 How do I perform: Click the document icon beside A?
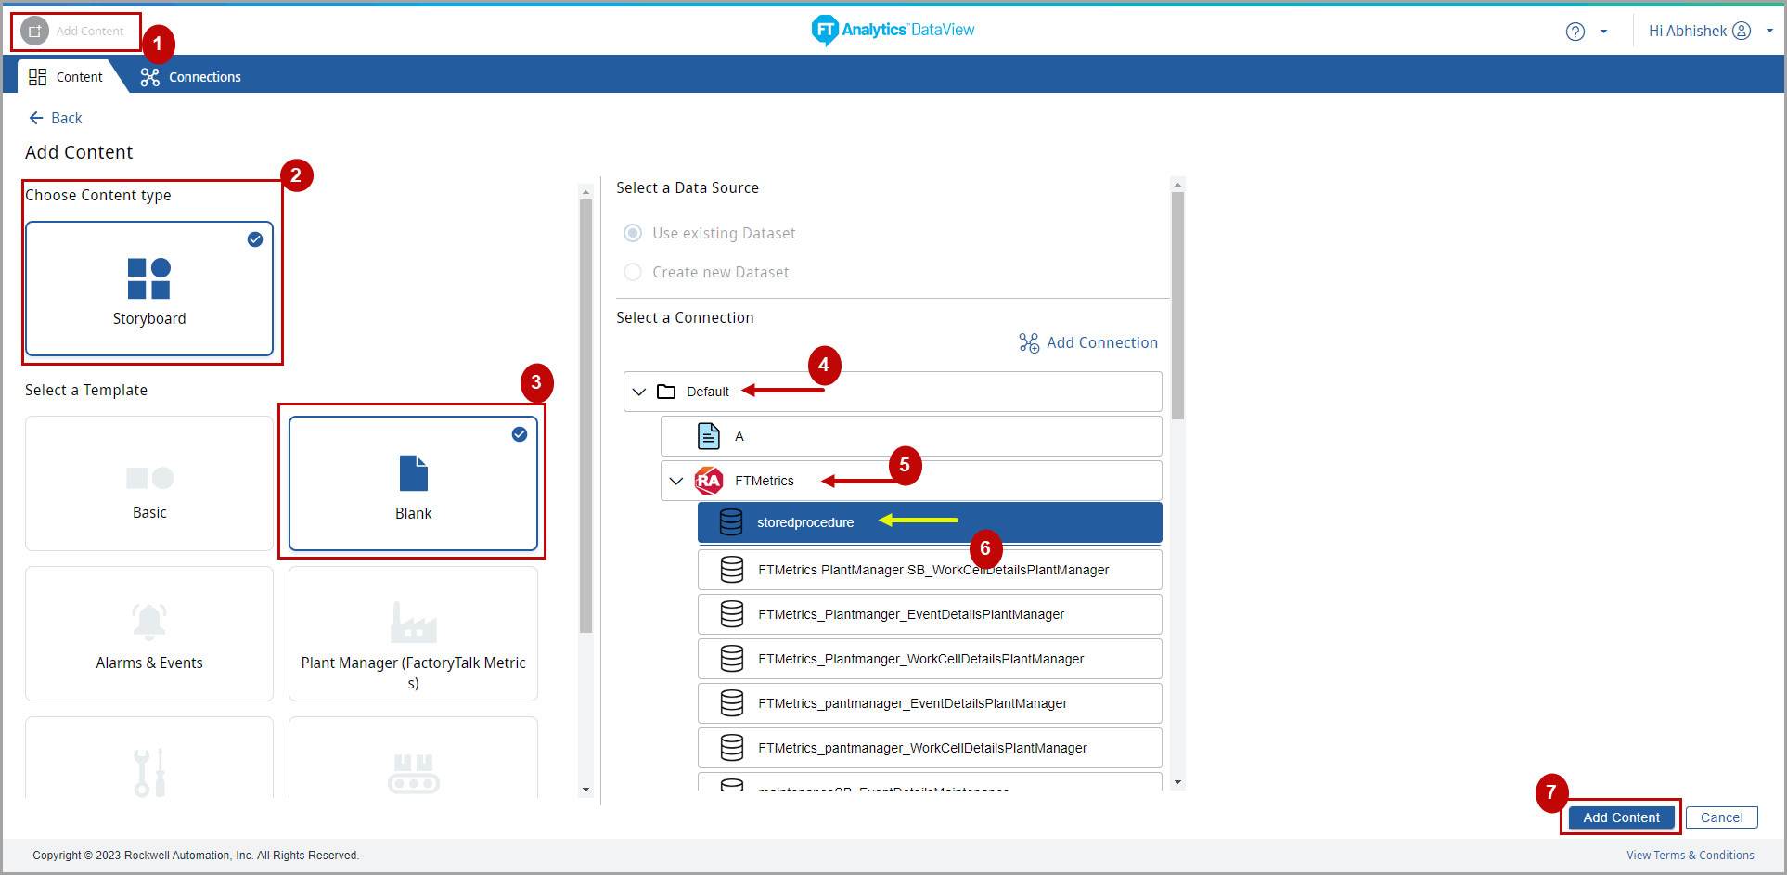coord(709,436)
